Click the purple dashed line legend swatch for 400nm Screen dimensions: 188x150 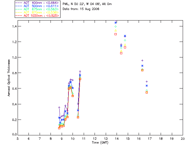(x=19, y=3)
